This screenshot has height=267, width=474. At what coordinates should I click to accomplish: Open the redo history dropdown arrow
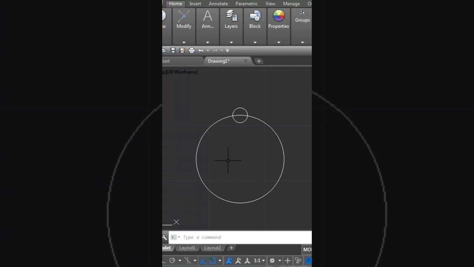click(221, 50)
